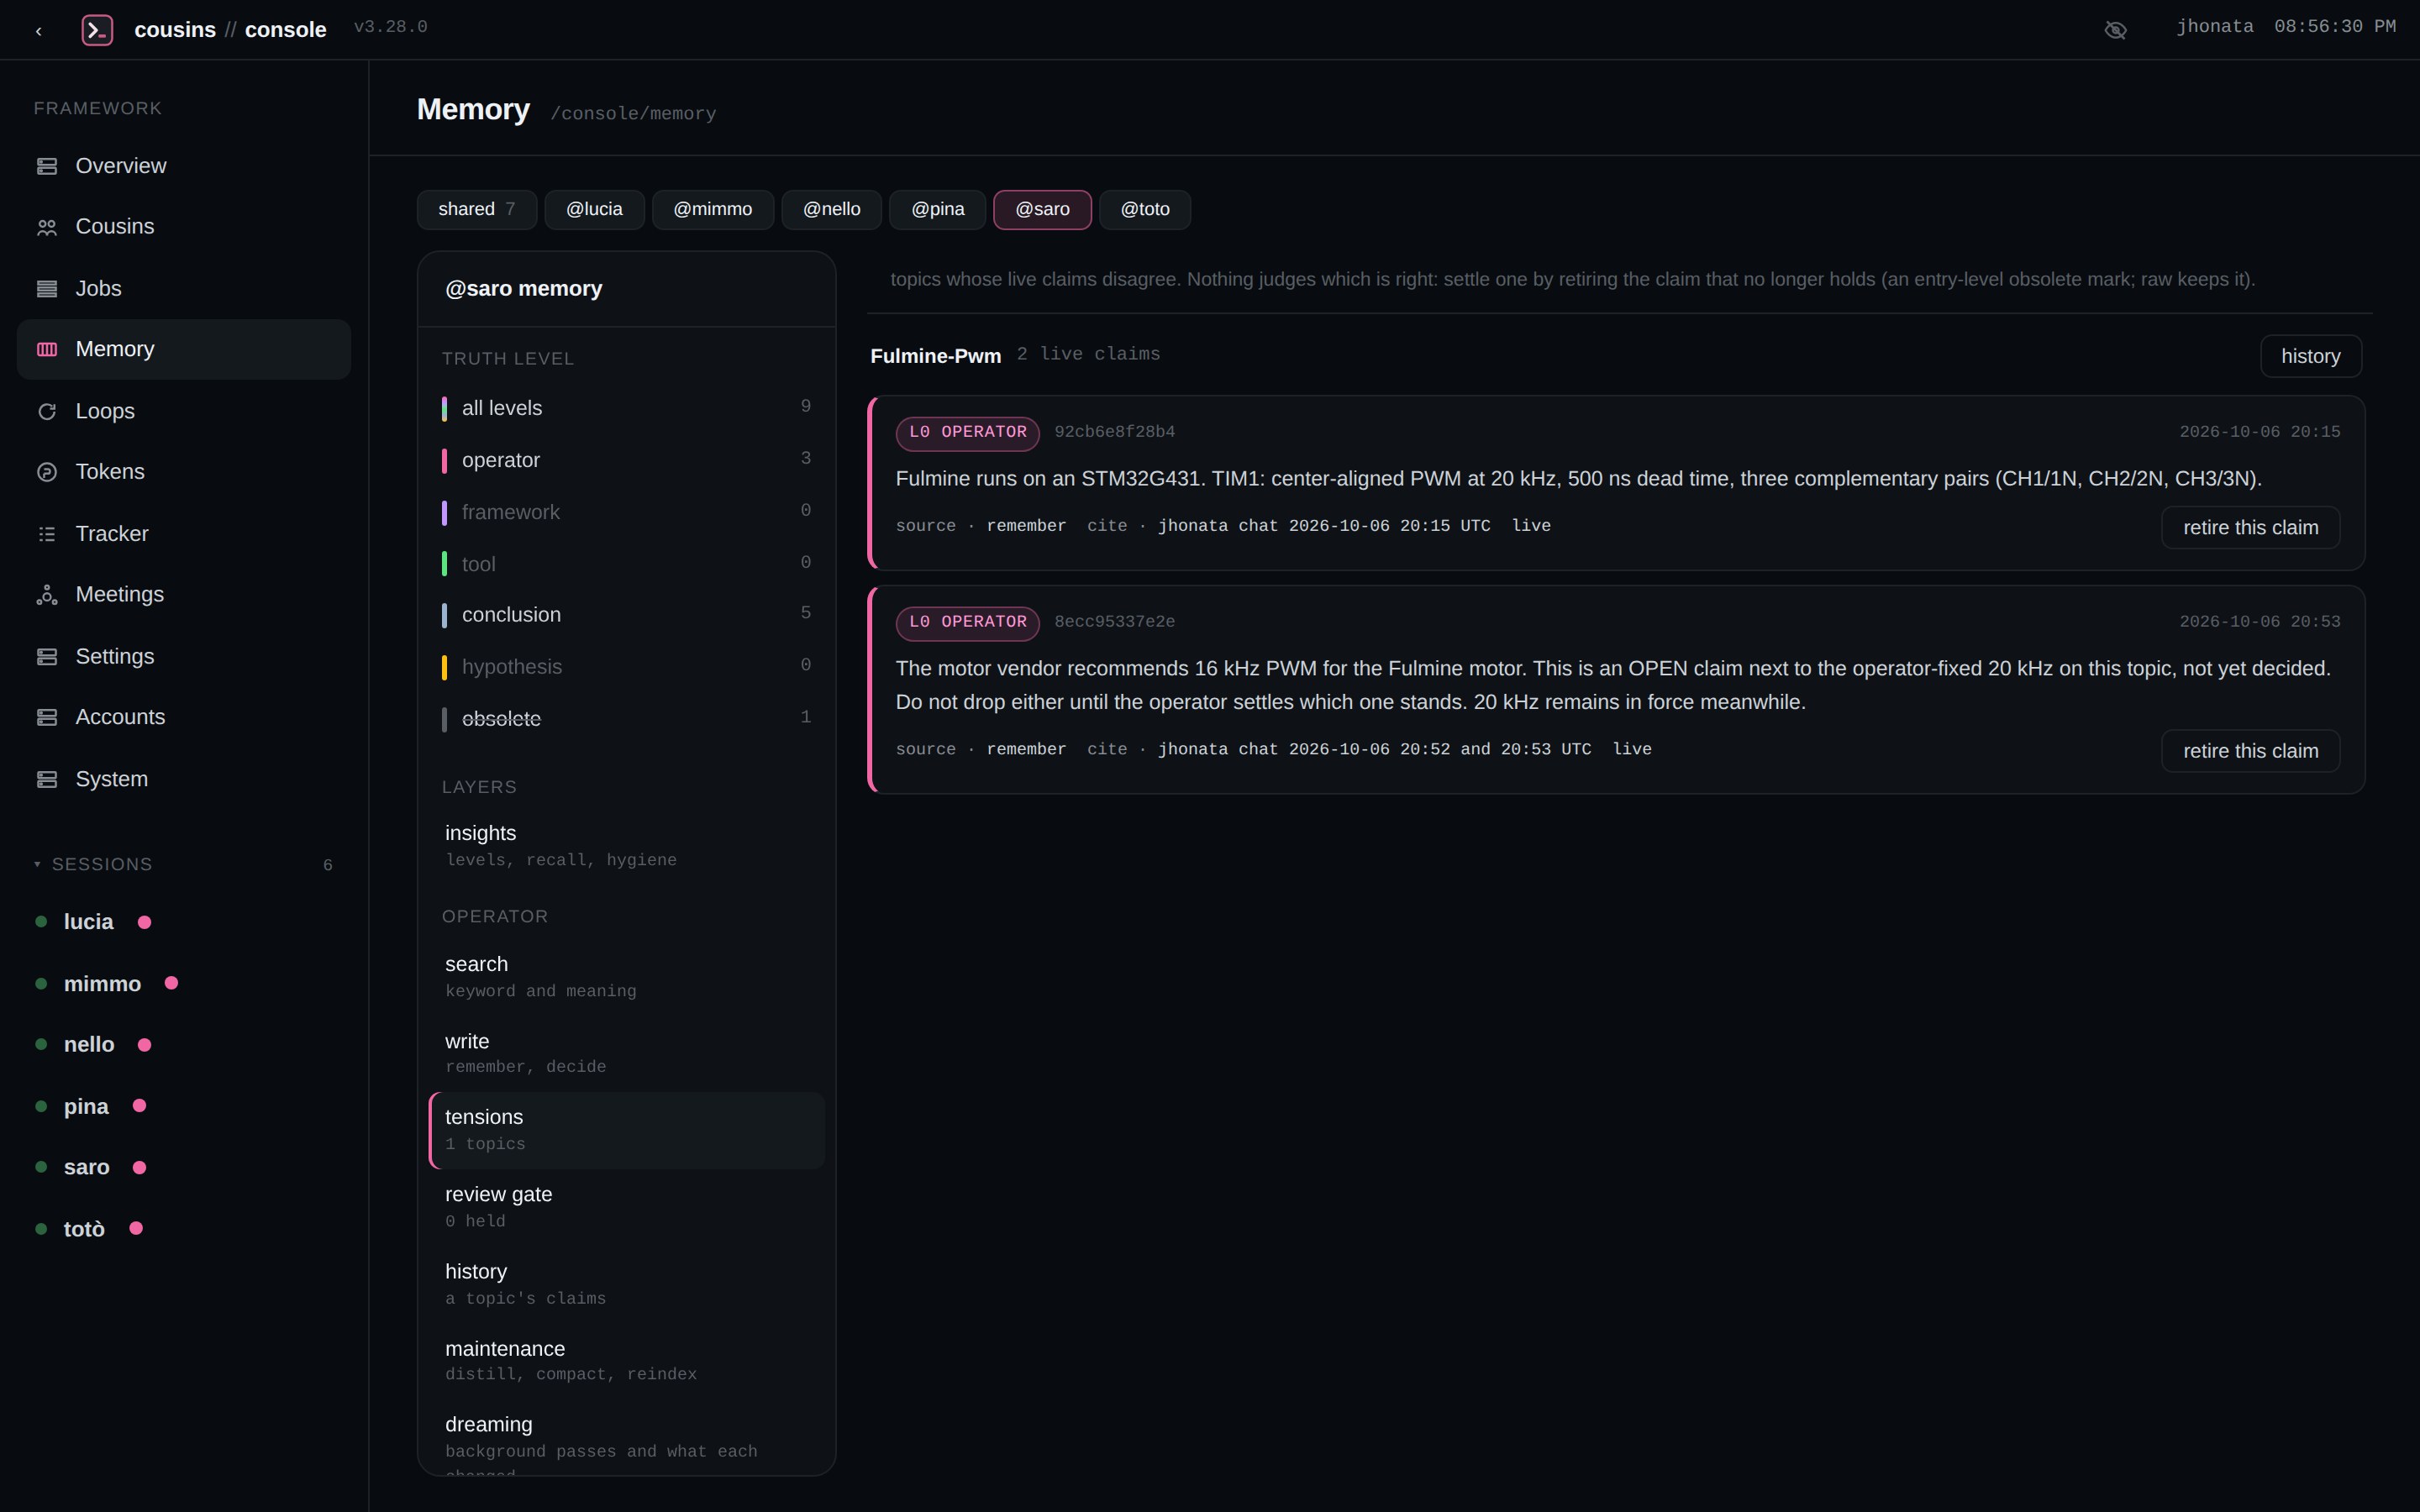
Task: Switch to the shared memory tab
Action: (x=477, y=209)
